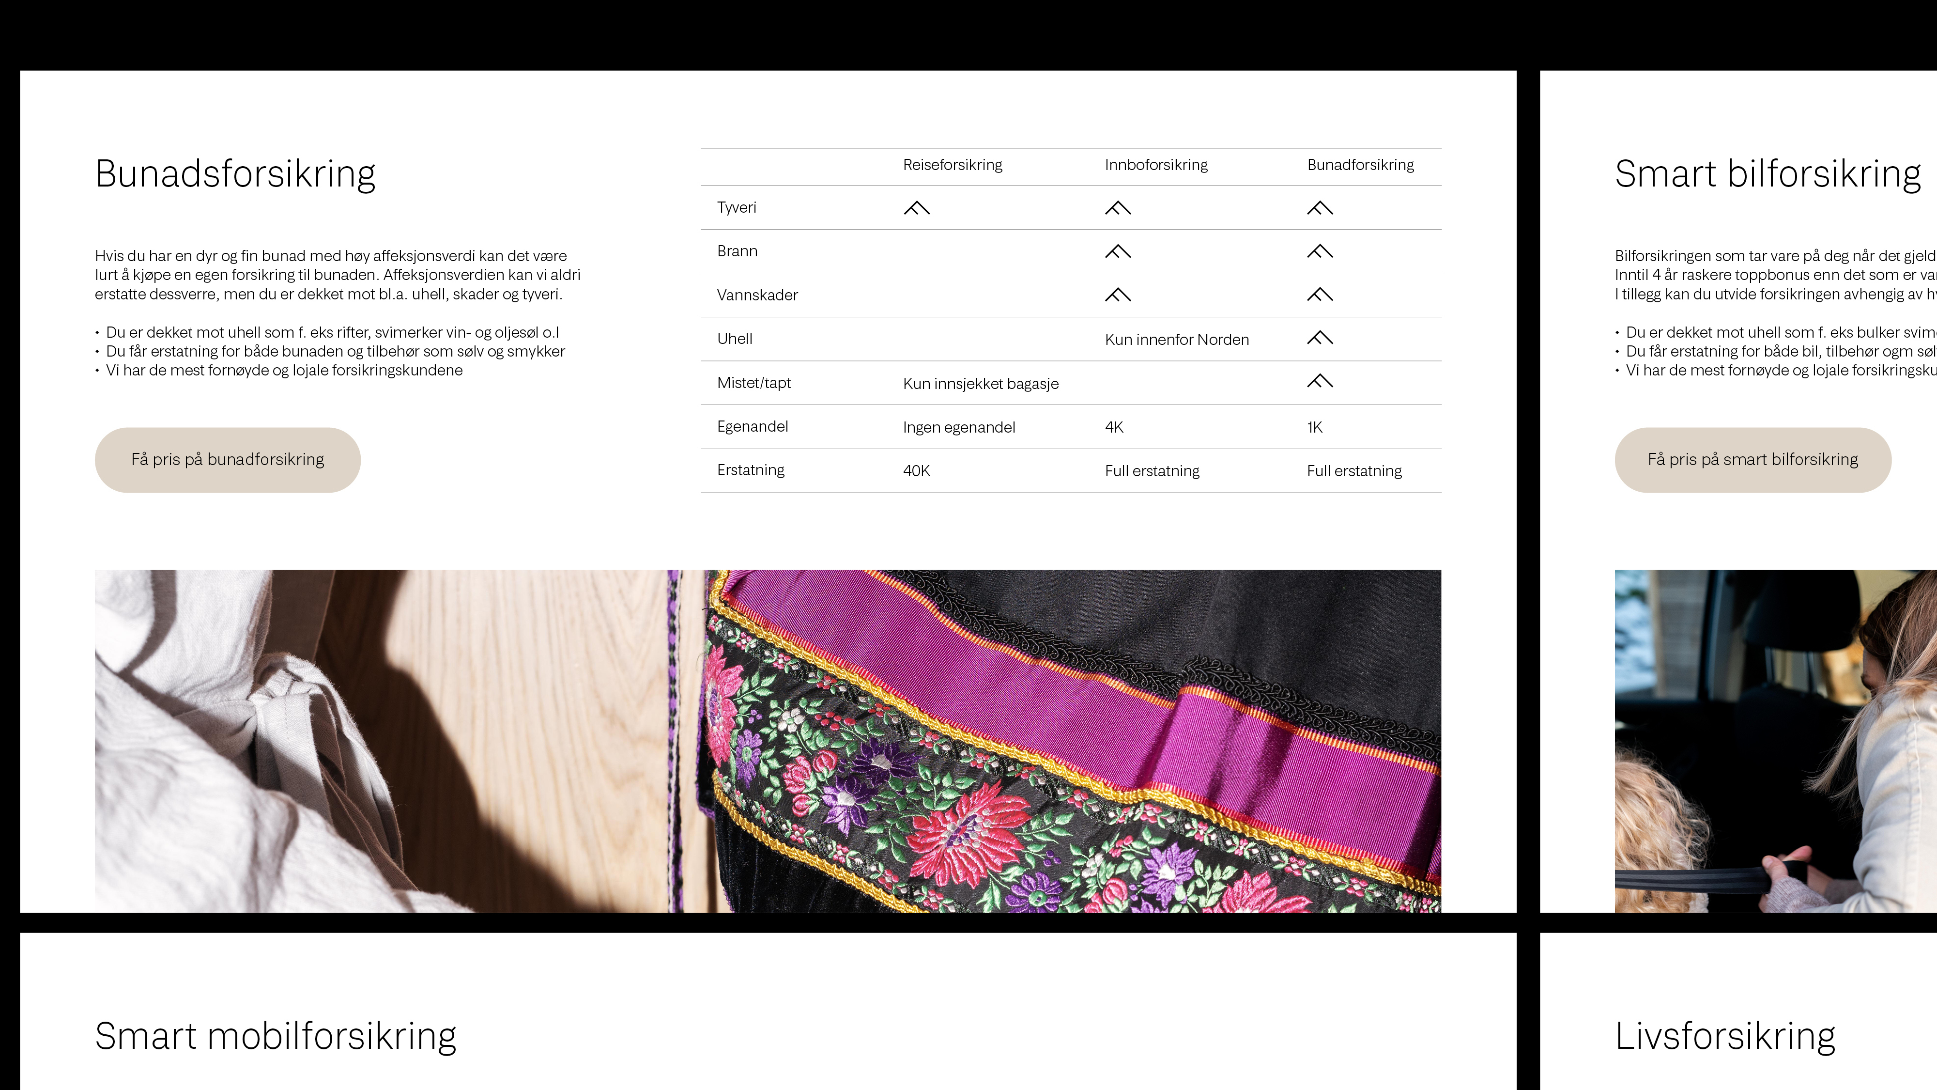Click the Egenandel row label
Screen dimensions: 1937x1090
[x=753, y=426]
